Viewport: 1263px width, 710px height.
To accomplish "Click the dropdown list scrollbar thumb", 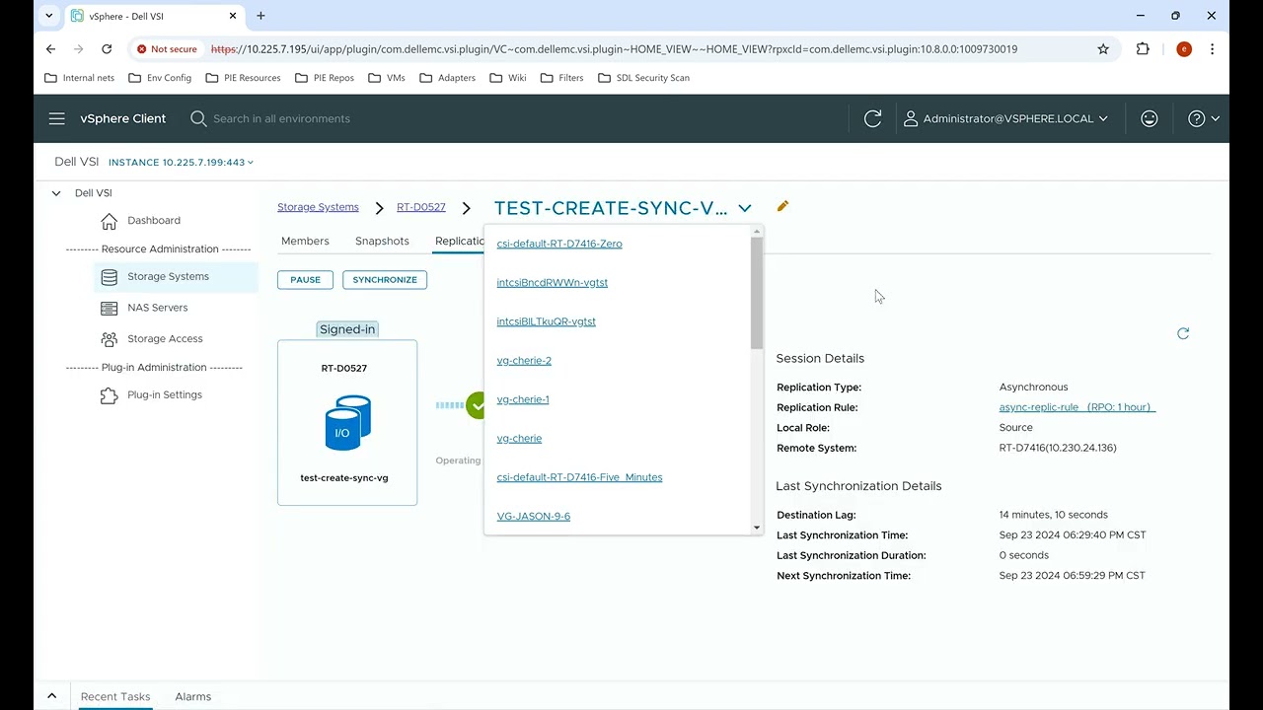I will point(757,293).
